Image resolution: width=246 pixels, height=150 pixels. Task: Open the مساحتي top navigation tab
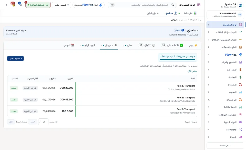(172, 13)
